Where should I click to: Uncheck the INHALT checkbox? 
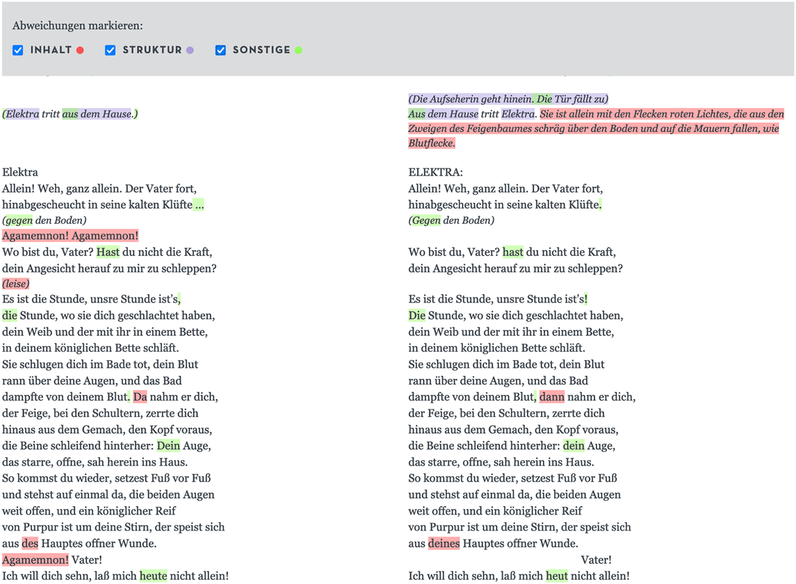click(18, 50)
